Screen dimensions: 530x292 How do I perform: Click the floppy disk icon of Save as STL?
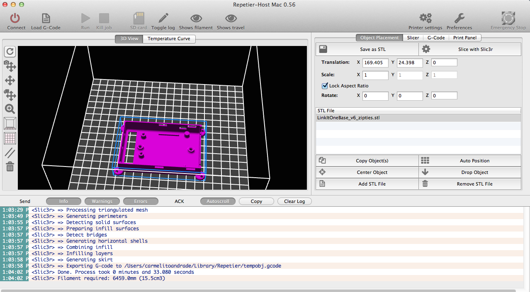tap(323, 49)
